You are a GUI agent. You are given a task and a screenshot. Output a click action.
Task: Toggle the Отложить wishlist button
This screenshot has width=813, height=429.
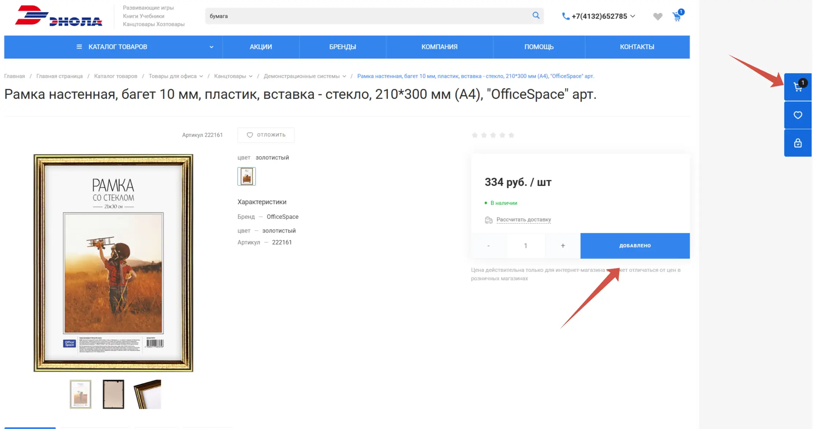click(266, 135)
